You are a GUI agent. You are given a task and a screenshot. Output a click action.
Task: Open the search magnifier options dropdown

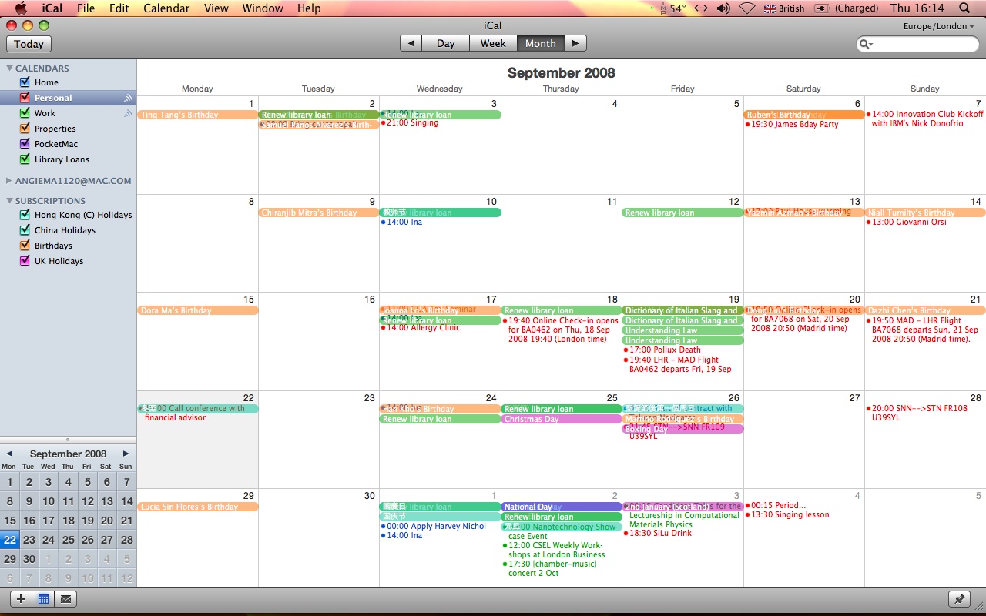point(867,44)
